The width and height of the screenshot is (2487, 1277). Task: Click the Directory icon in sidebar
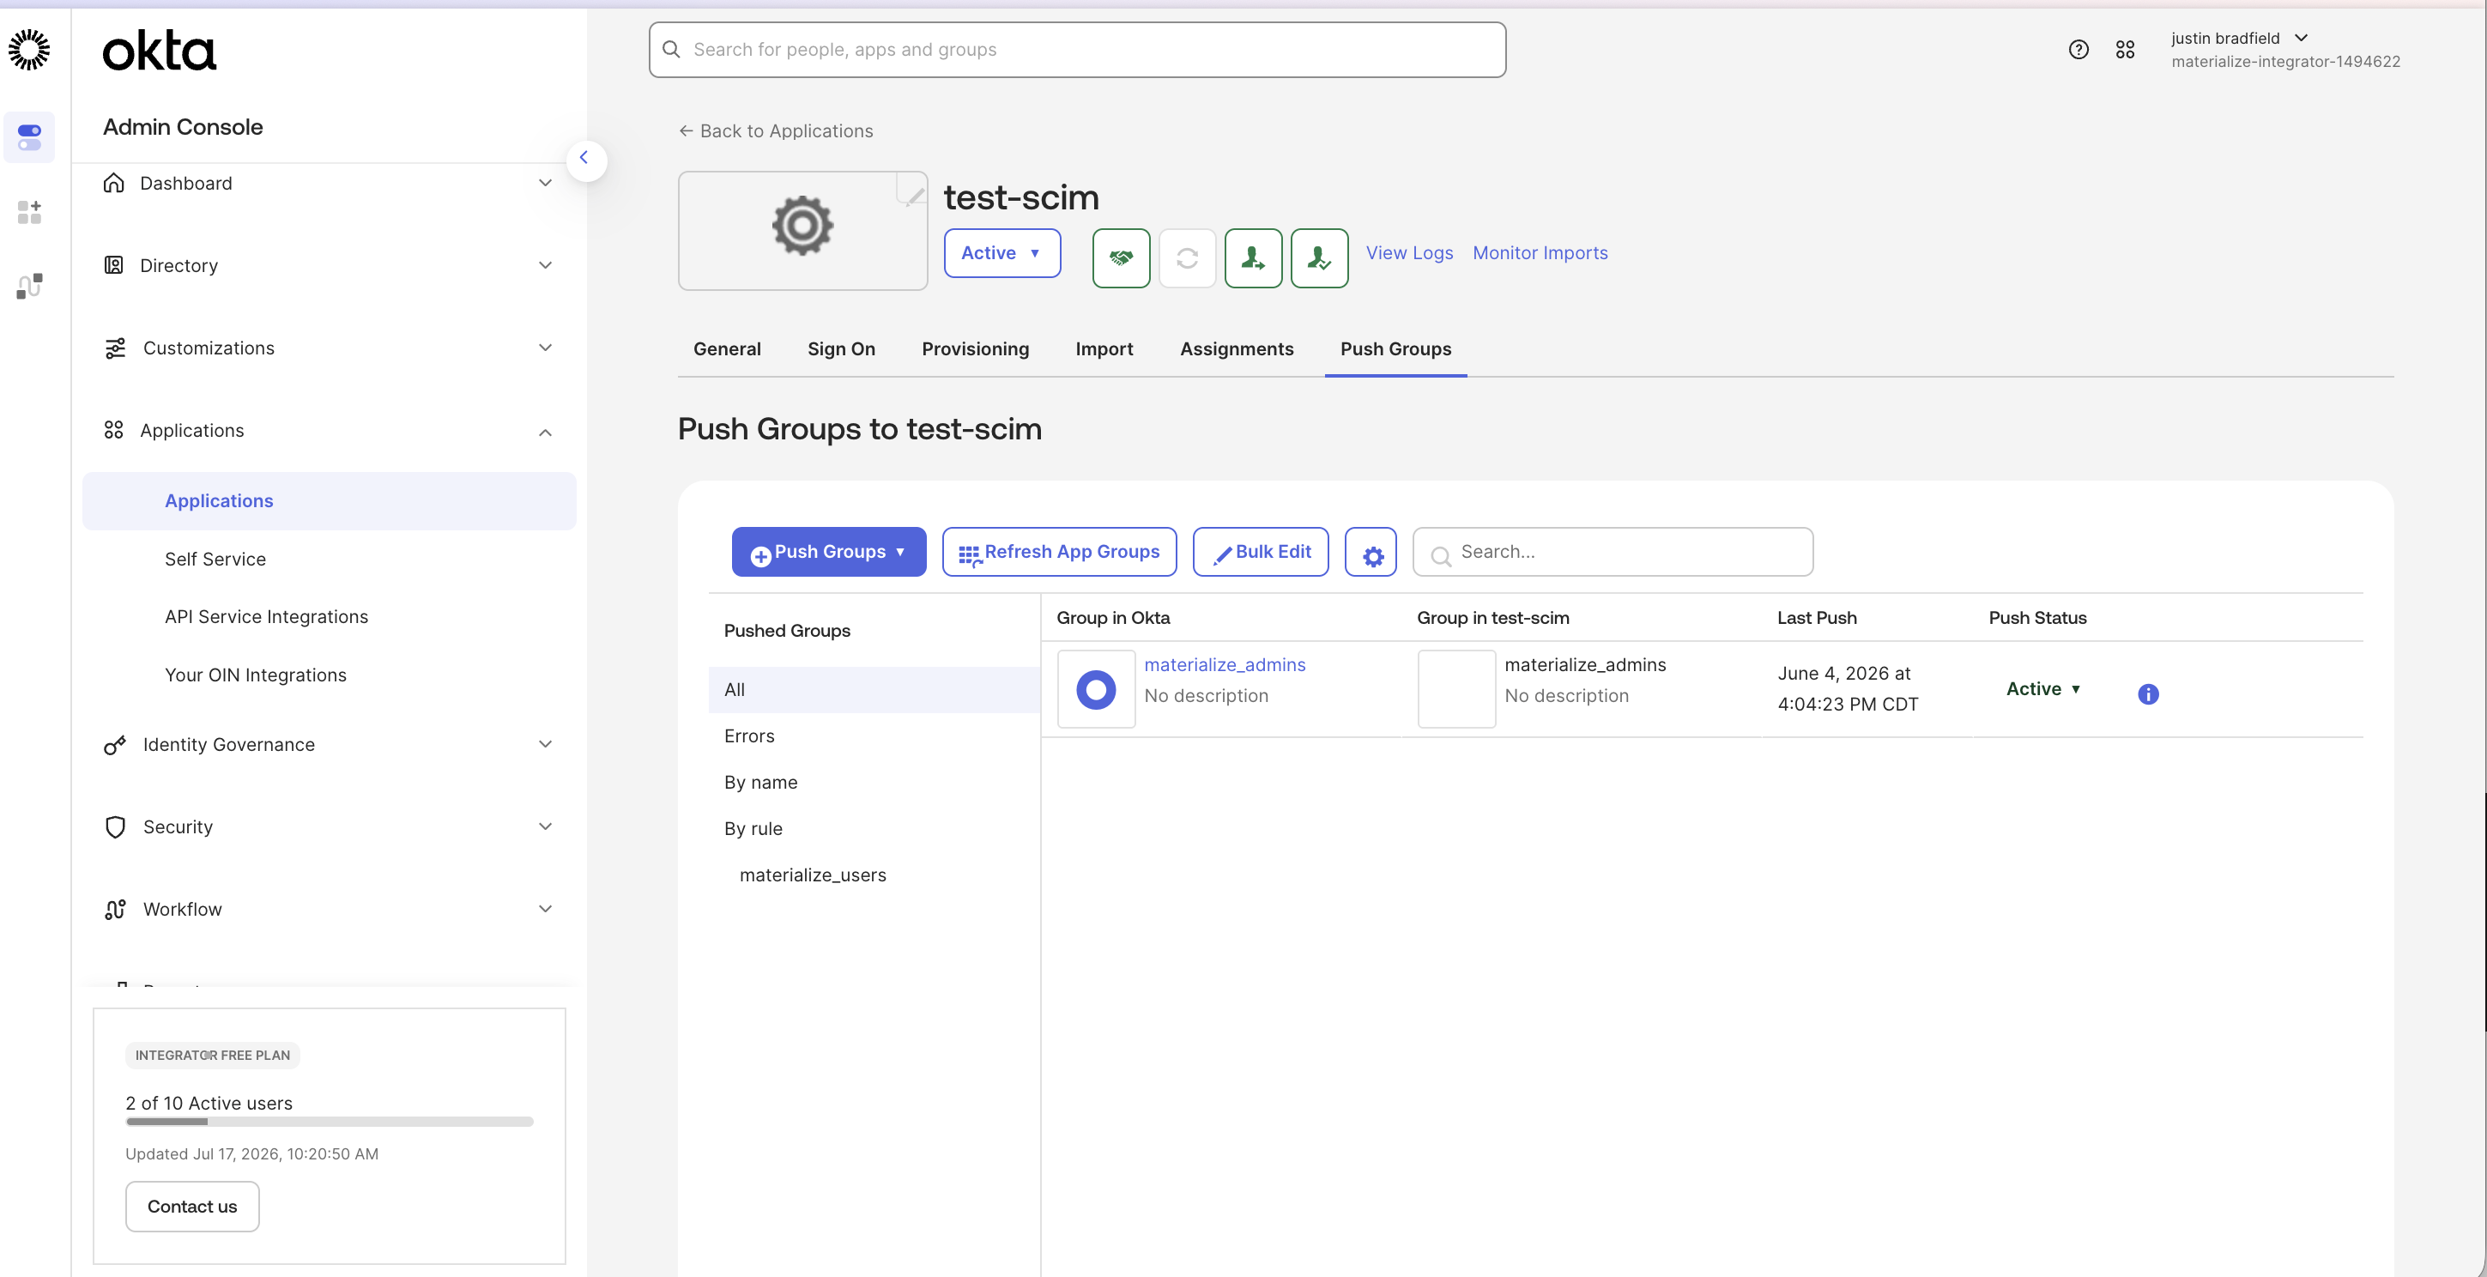pyautogui.click(x=114, y=265)
